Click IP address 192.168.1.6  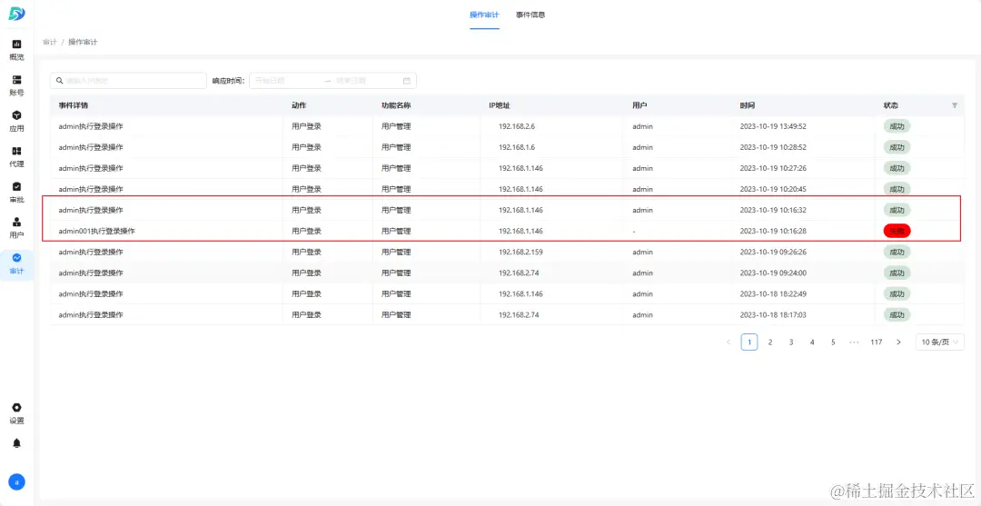(x=517, y=147)
